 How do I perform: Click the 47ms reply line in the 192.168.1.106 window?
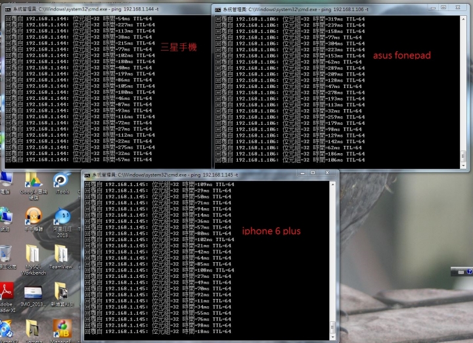[288, 86]
